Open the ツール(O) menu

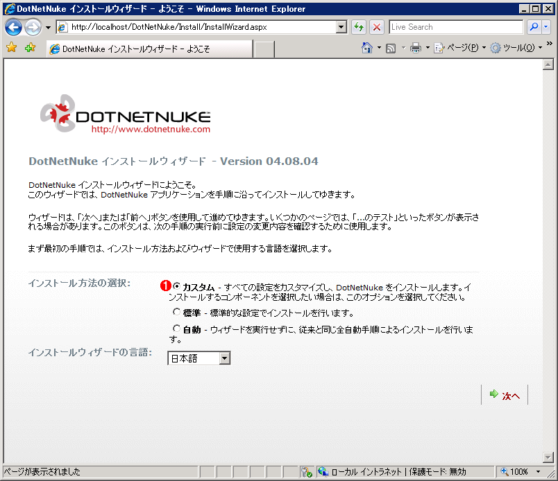[x=516, y=48]
